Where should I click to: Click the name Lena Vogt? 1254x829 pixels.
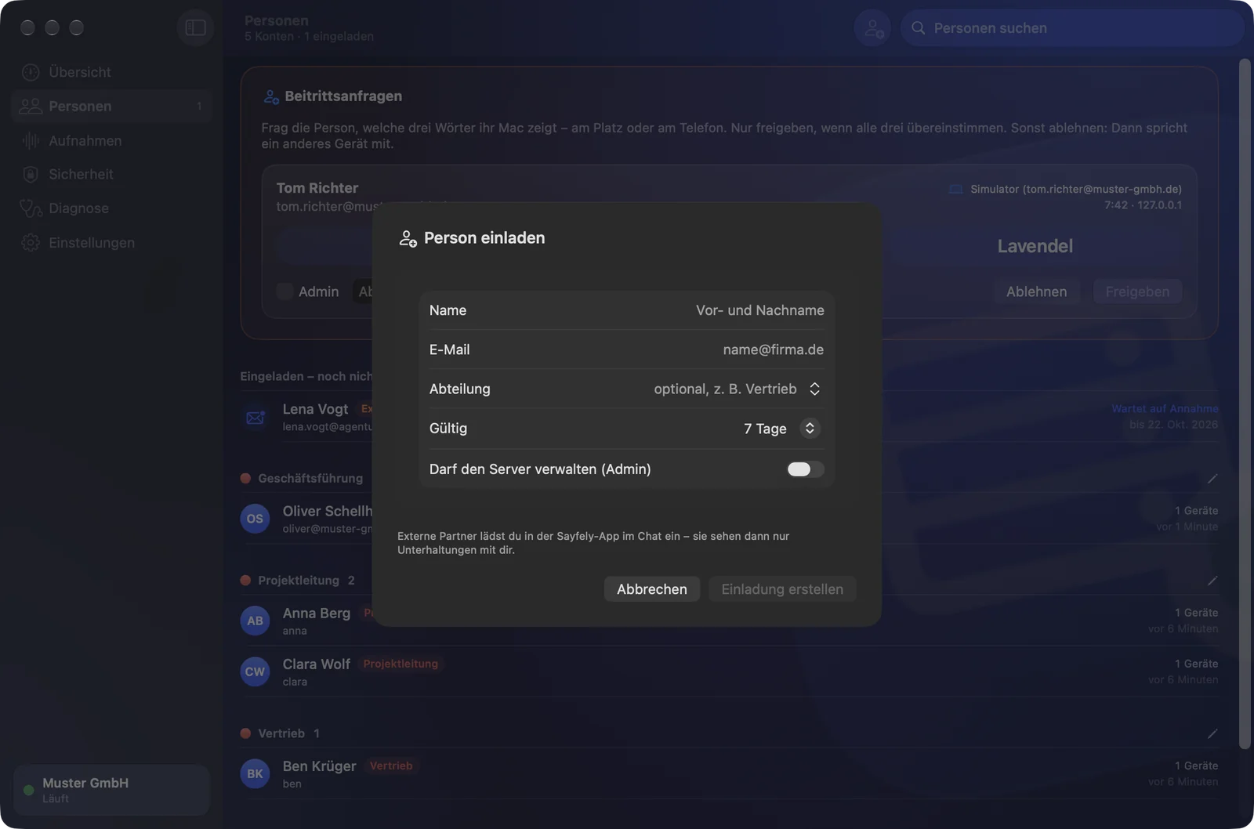click(x=315, y=409)
